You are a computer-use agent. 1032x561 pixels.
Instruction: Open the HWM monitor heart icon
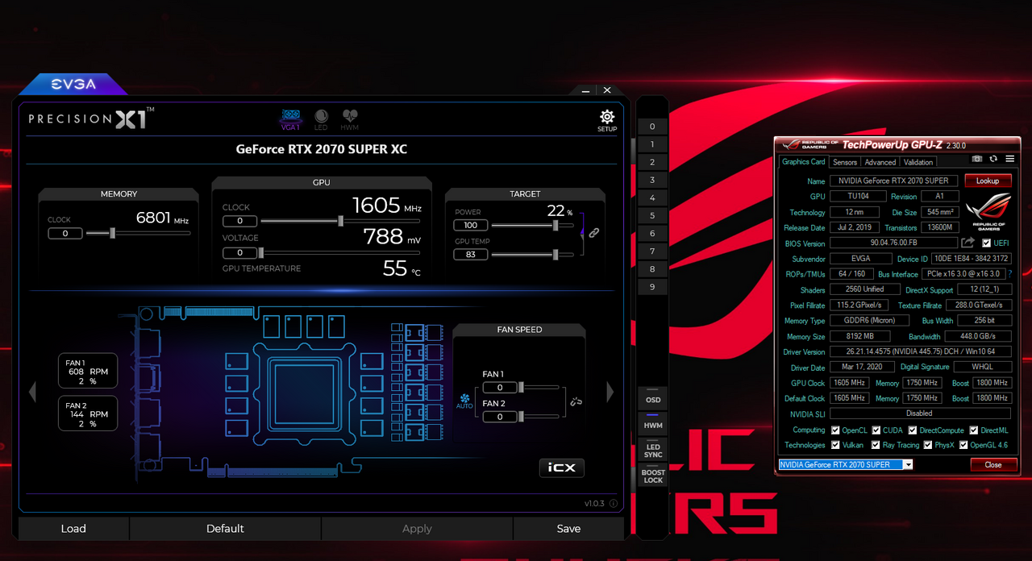click(349, 119)
